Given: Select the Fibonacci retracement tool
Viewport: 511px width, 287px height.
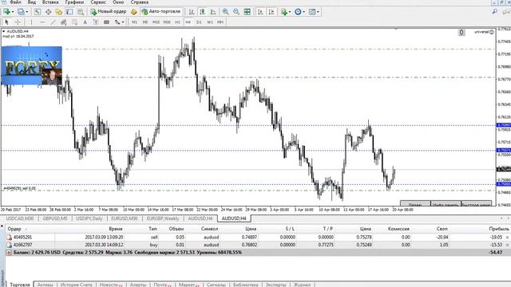Looking at the screenshot, I should pos(74,22).
